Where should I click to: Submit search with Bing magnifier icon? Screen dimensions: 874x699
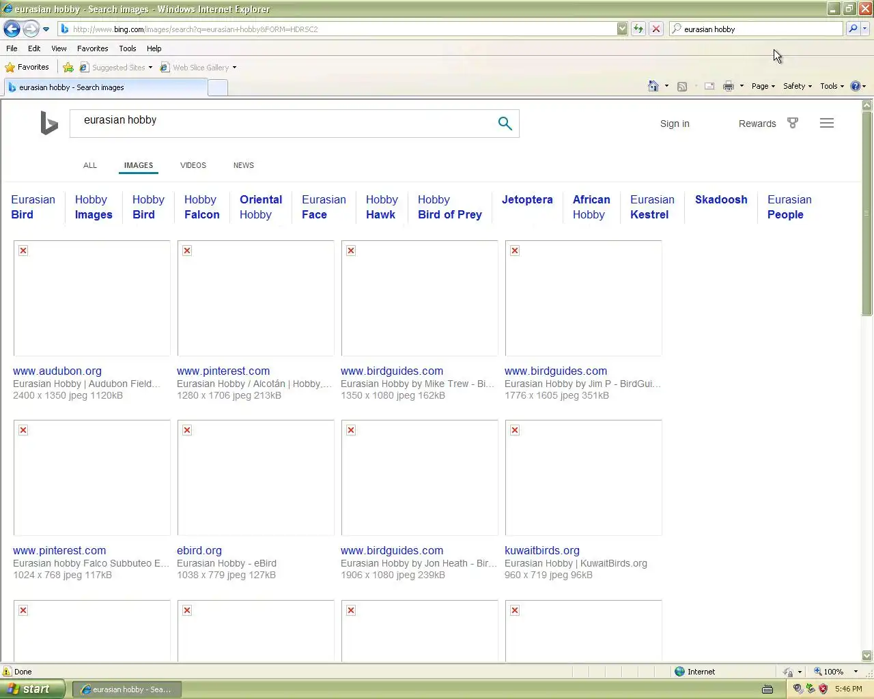505,124
